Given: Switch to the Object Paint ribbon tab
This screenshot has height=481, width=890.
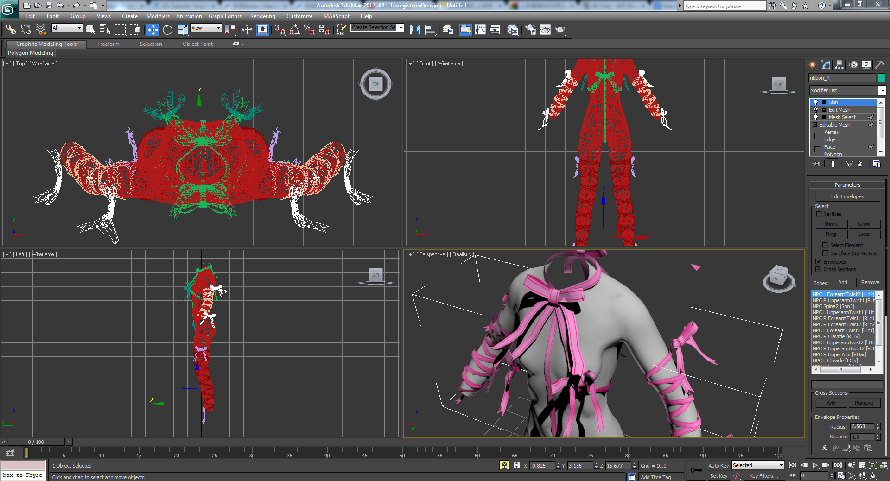Looking at the screenshot, I should 197,44.
